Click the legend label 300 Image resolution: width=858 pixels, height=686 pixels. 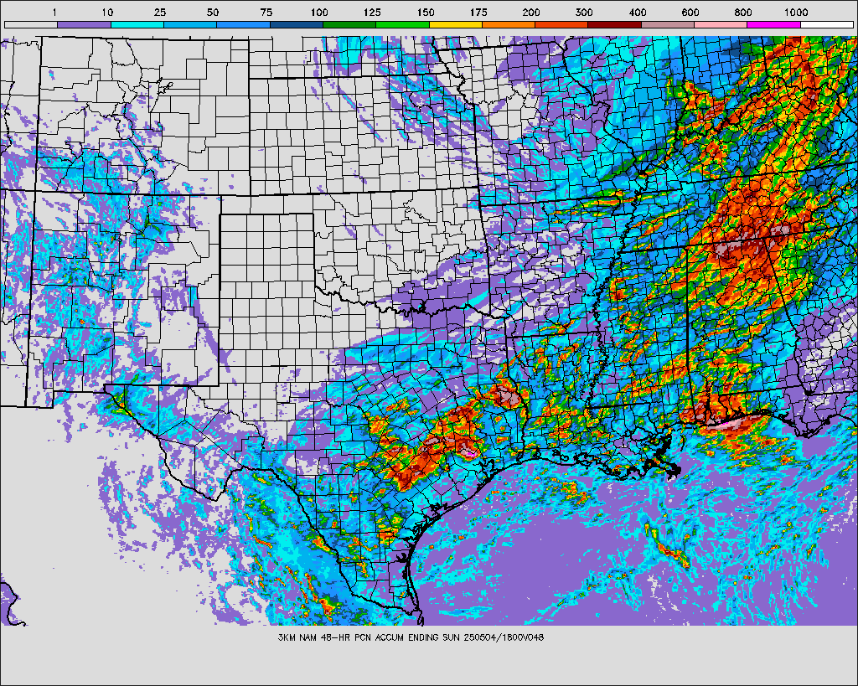pyautogui.click(x=584, y=12)
